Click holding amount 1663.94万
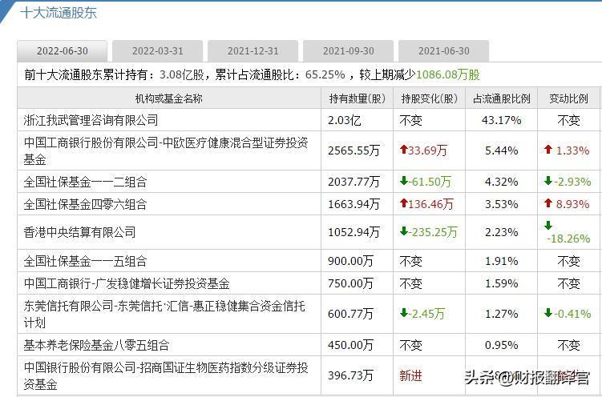This screenshot has height=397, width=602. (x=354, y=204)
